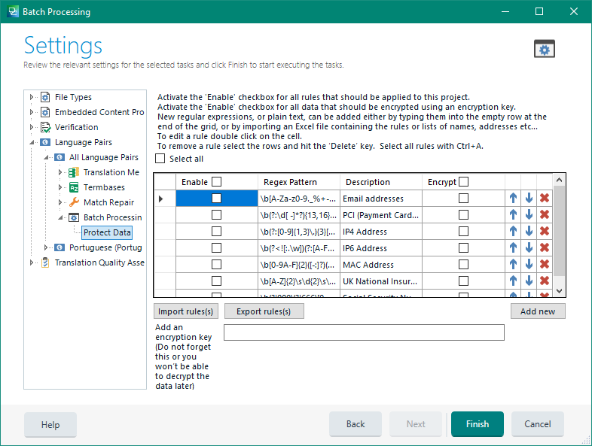This screenshot has height=446, width=592.
Task: Click the encryption key input field
Action: coord(364,332)
